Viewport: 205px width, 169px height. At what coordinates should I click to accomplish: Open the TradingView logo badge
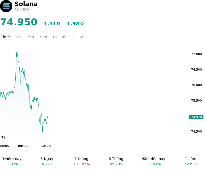[x=3, y=137]
